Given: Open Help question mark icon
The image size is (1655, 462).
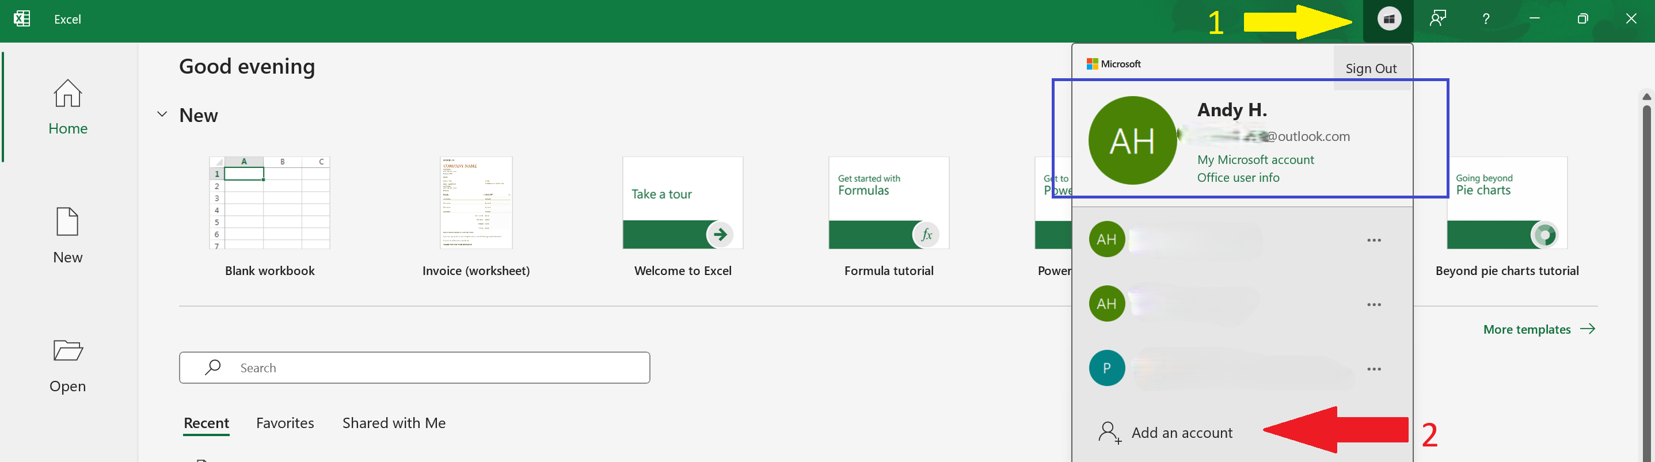Looking at the screenshot, I should 1486,18.
